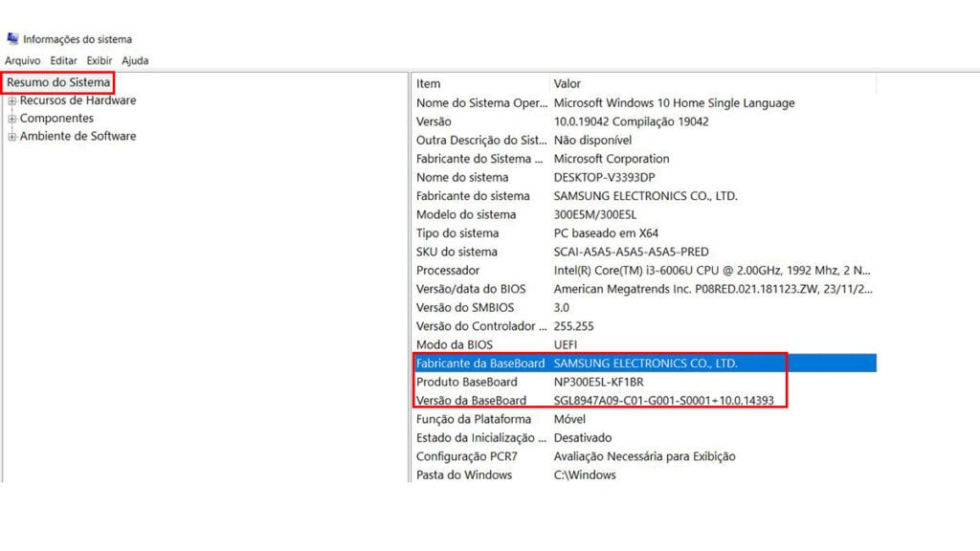Click the American Megatrends Inc. value
Screen dimensions: 980x551
pos(713,289)
